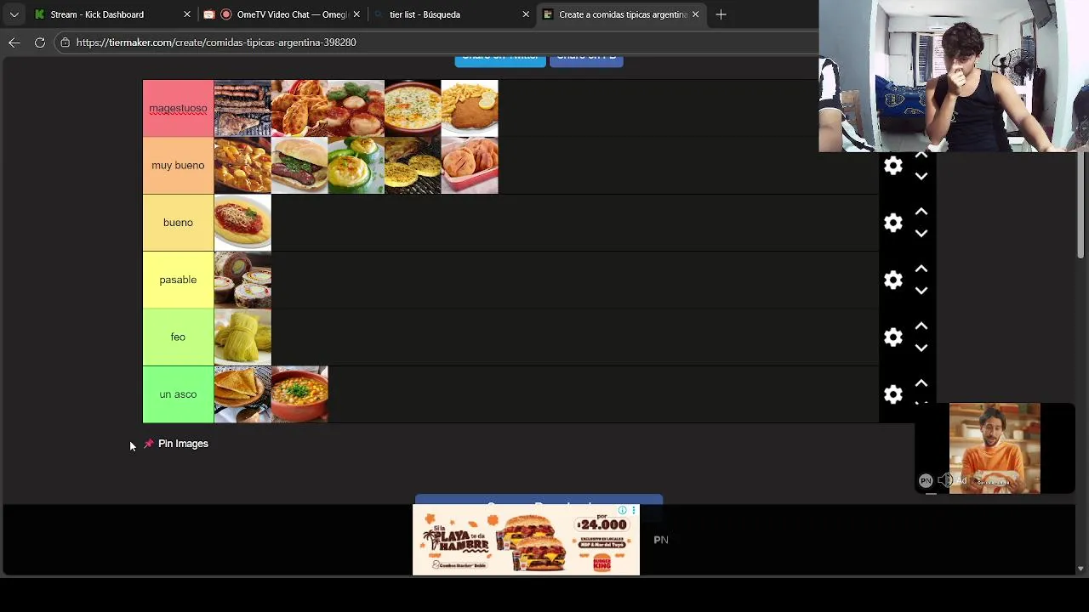Open a new browser tab
This screenshot has height=612, width=1089.
721,14
